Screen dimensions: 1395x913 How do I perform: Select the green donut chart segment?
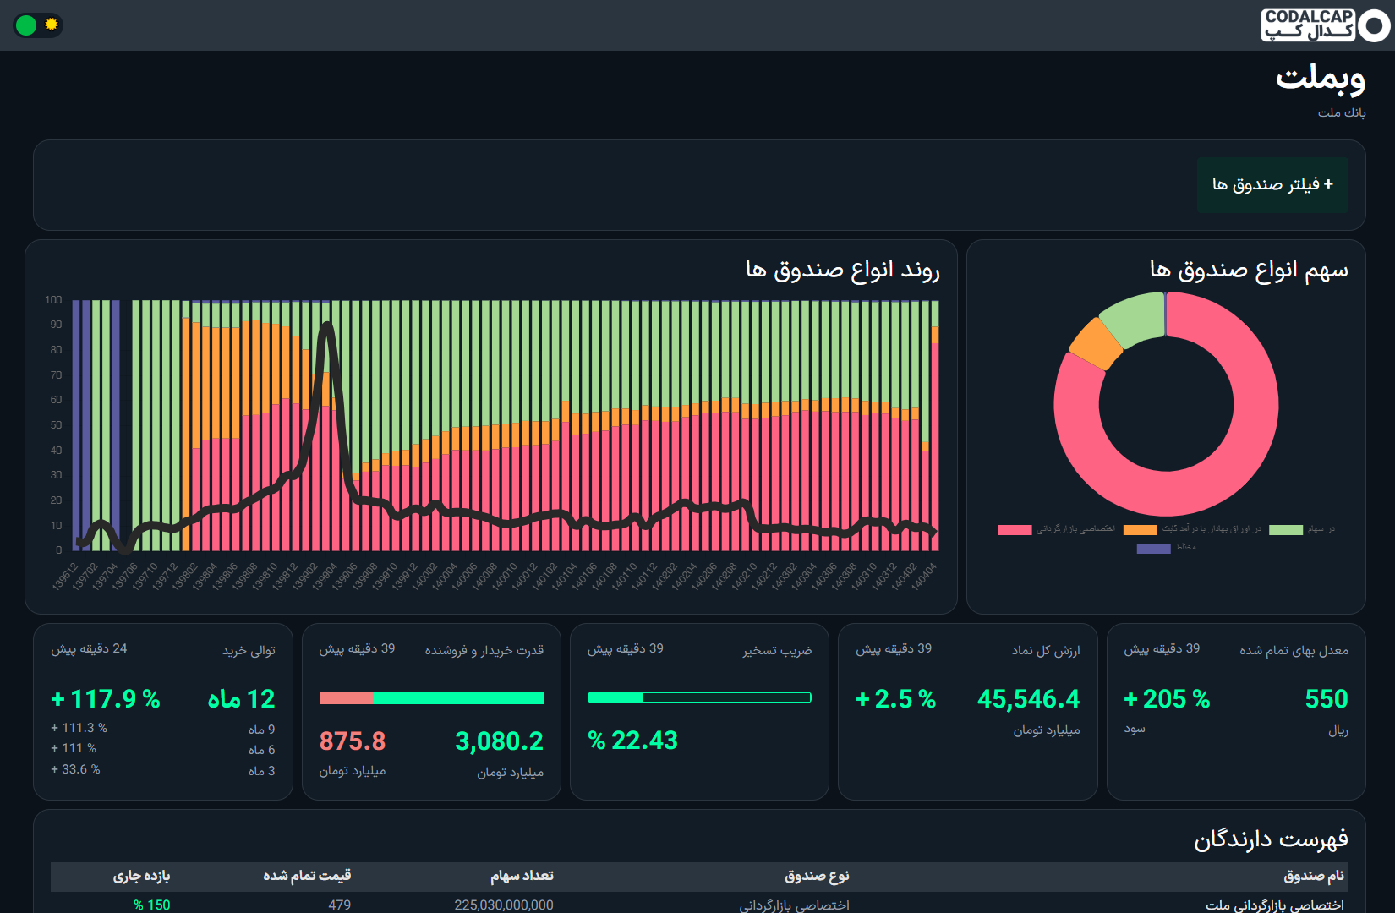[x=1133, y=317]
